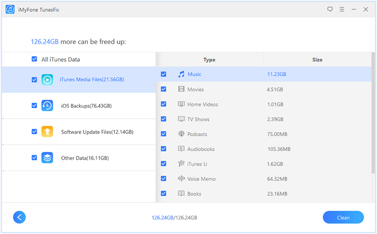Click the TV Shows monitor icon

coord(181,119)
